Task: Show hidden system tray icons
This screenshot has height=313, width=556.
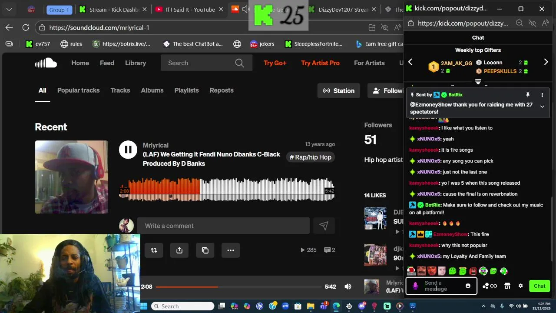Action: click(x=483, y=306)
